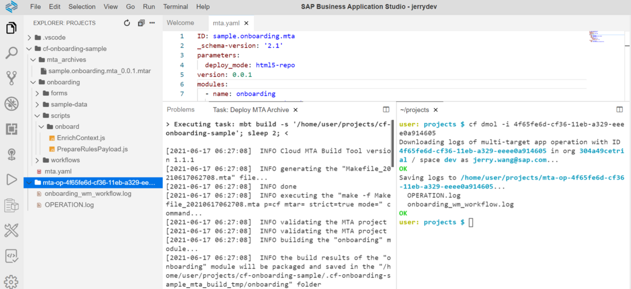Open the Run menu
The image size is (631, 289).
click(x=149, y=6)
